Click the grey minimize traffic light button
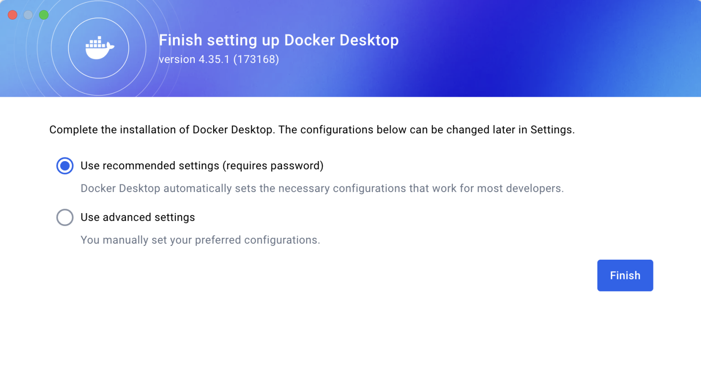The width and height of the screenshot is (701, 366). (28, 15)
